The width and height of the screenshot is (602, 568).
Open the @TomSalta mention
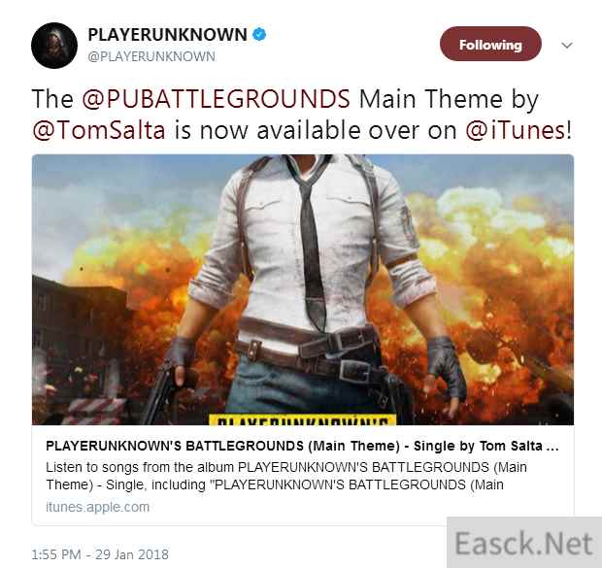[x=99, y=130]
